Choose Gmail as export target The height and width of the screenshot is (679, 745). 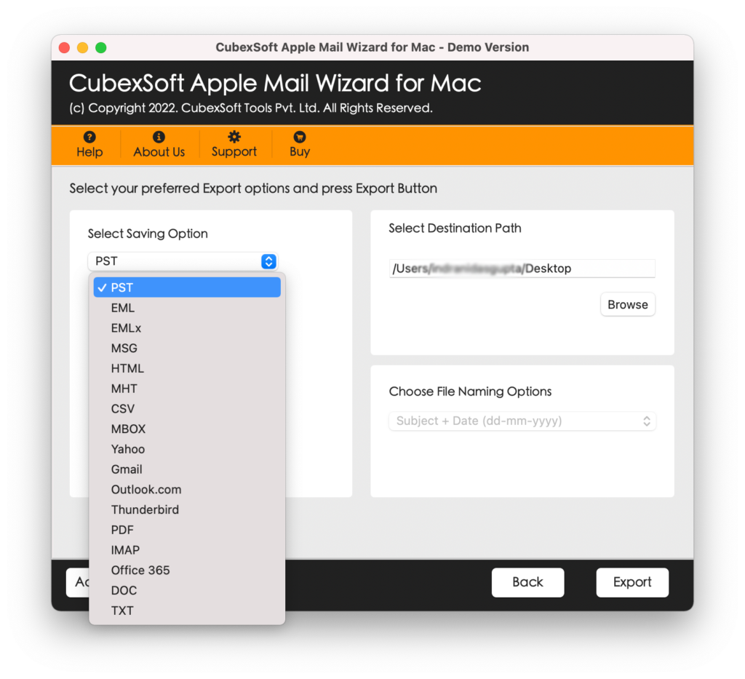tap(187, 469)
